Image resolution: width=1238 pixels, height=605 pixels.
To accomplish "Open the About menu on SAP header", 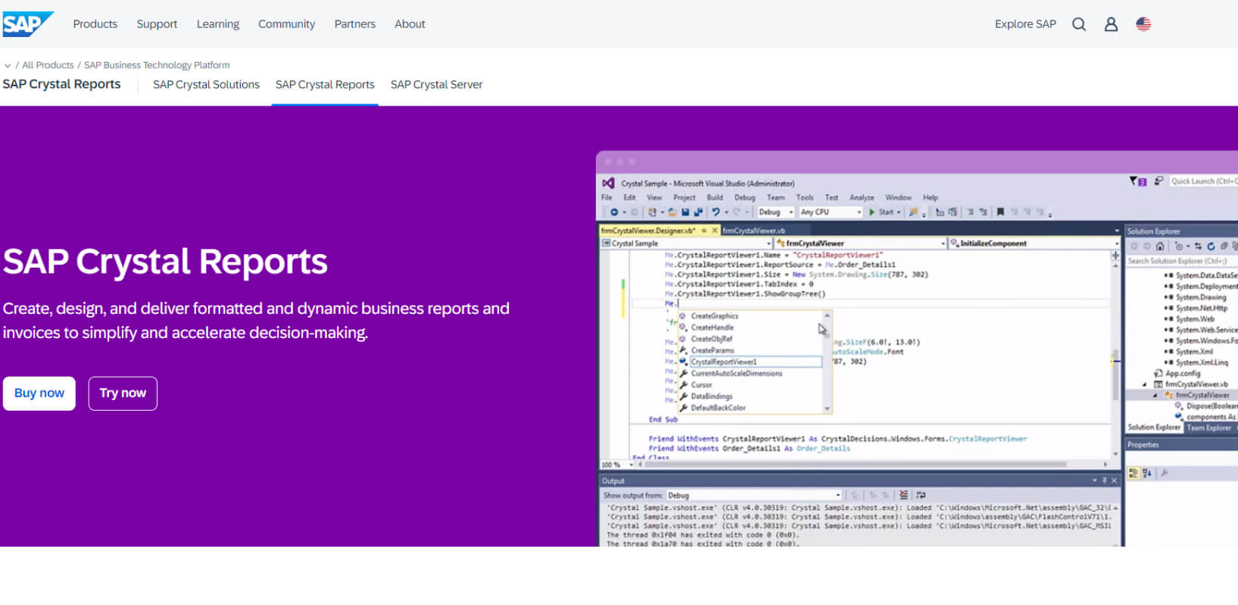I will click(410, 24).
